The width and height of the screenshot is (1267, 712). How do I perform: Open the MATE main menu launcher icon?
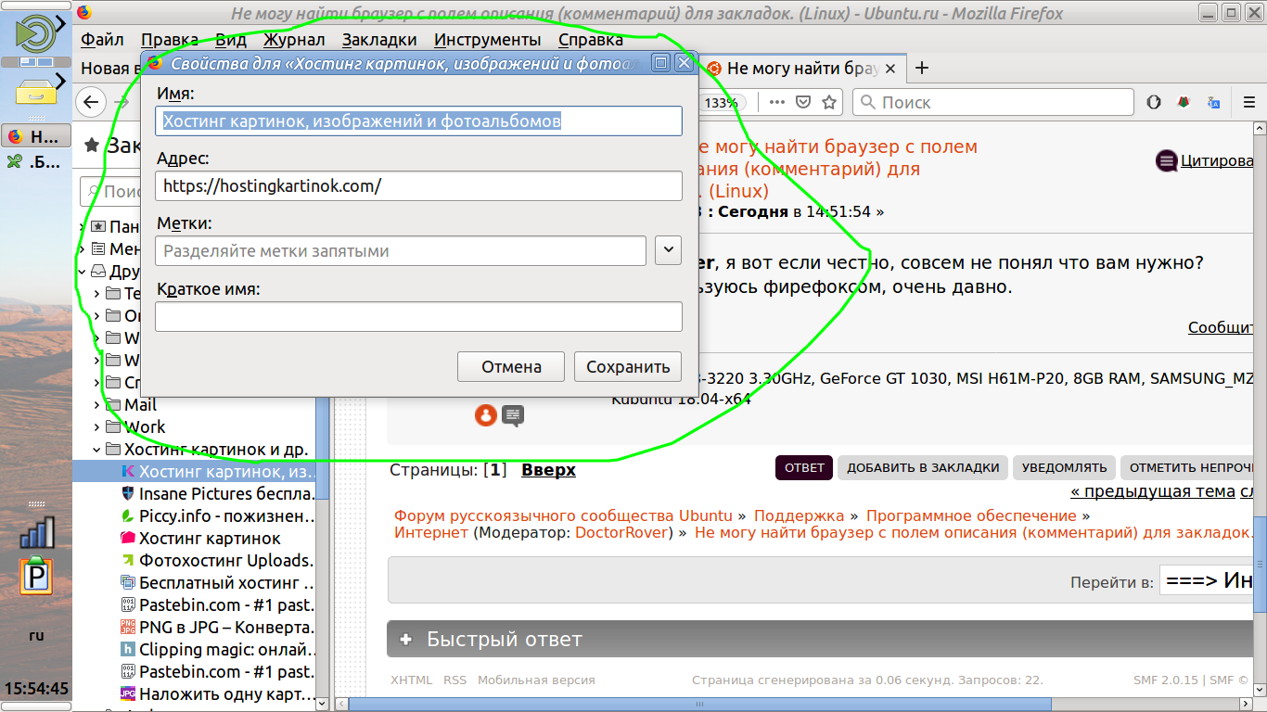36,32
